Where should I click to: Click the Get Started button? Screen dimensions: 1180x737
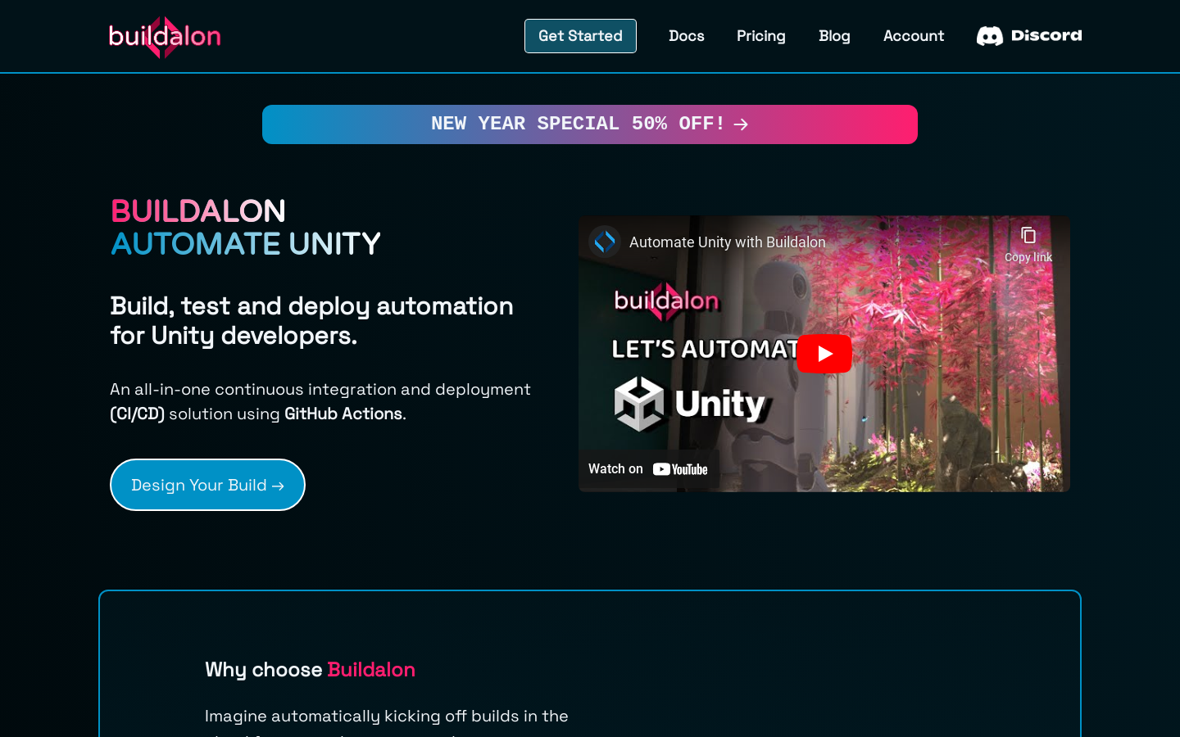[580, 36]
